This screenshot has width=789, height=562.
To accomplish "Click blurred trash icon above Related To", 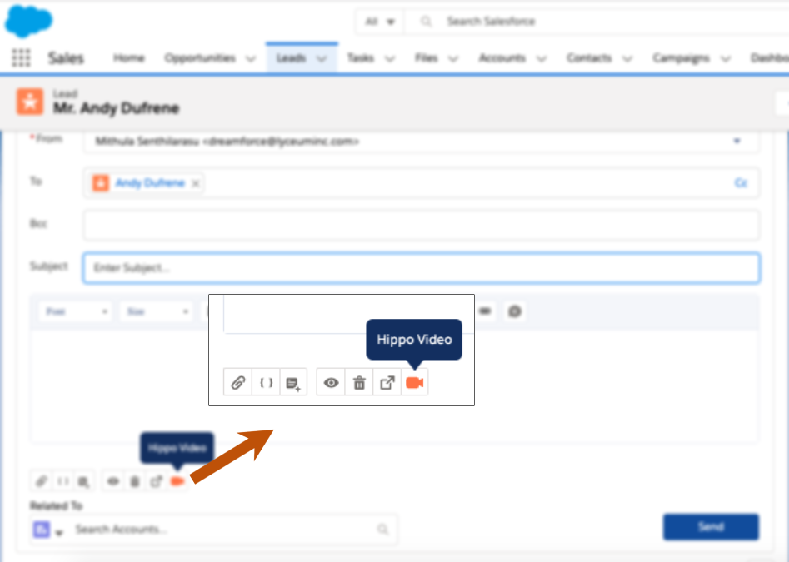I will click(135, 481).
